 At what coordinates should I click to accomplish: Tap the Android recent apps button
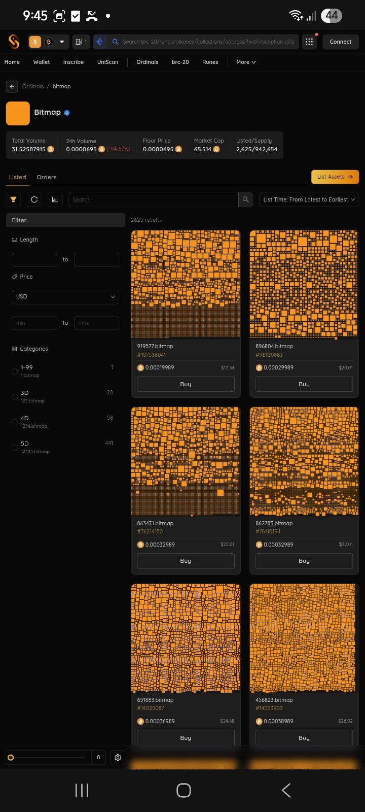click(82, 790)
